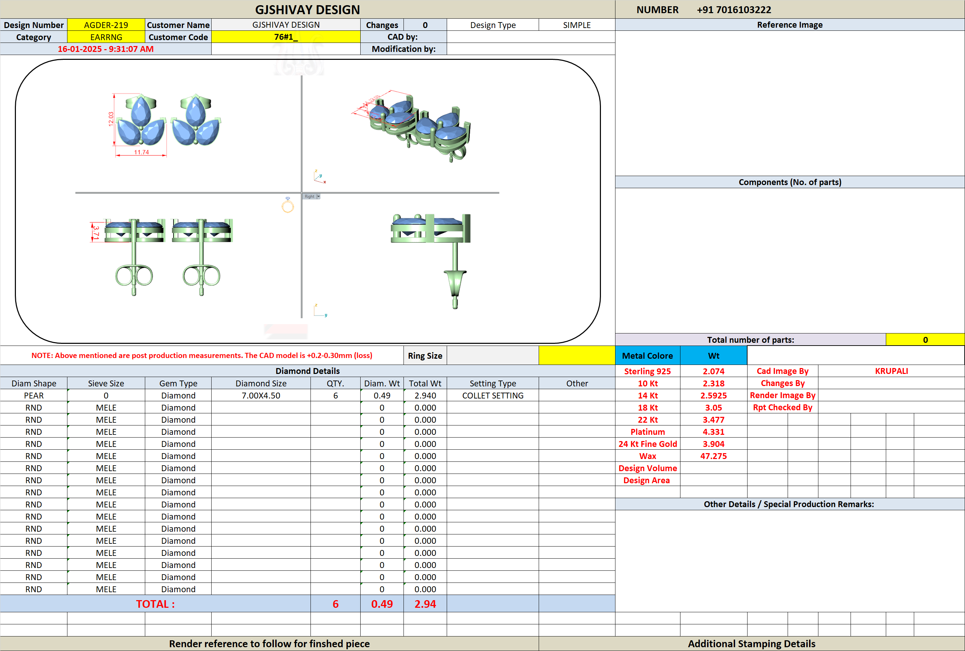Select the Metal Colore header cell
The height and width of the screenshot is (651, 965).
[x=648, y=355]
